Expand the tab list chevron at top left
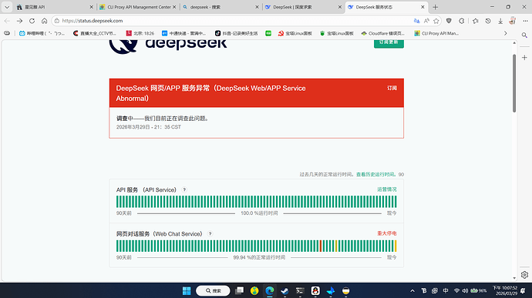532x298 pixels. click(7, 7)
